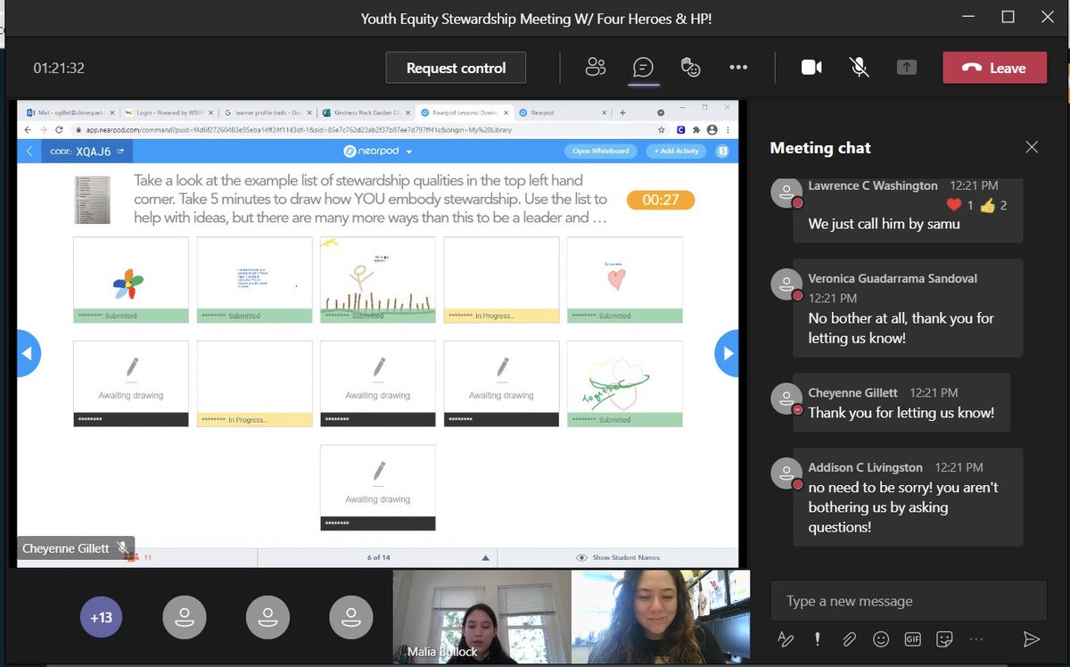Click the Nearpod user avatar S icon

pyautogui.click(x=723, y=151)
